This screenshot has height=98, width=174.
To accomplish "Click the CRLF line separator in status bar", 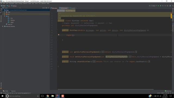I will tap(163, 93).
